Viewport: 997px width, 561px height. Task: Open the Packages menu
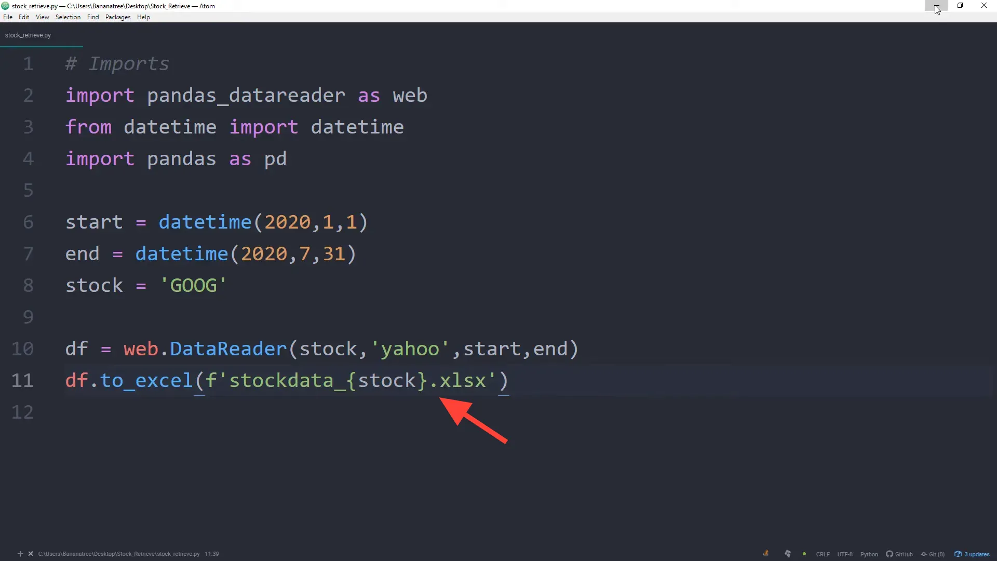118,17
